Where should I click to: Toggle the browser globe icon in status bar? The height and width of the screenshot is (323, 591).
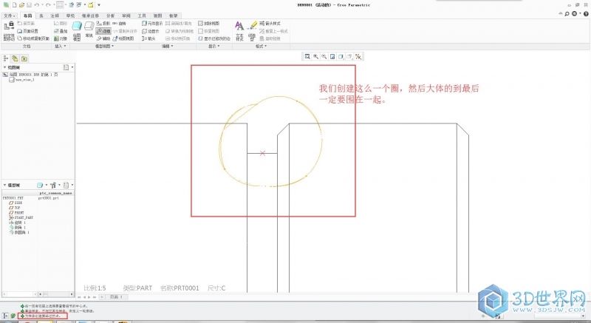13,316
